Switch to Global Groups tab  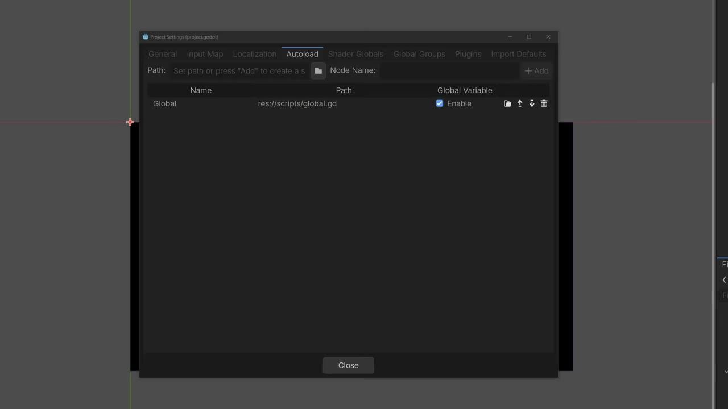point(419,54)
